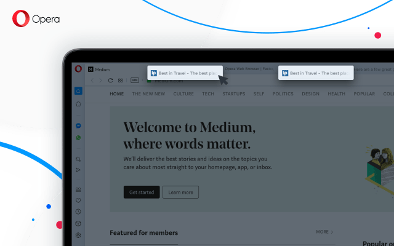Open Speed Dial grid icon in toolbar
Screen dimensions: 394x246
pyautogui.click(x=121, y=81)
